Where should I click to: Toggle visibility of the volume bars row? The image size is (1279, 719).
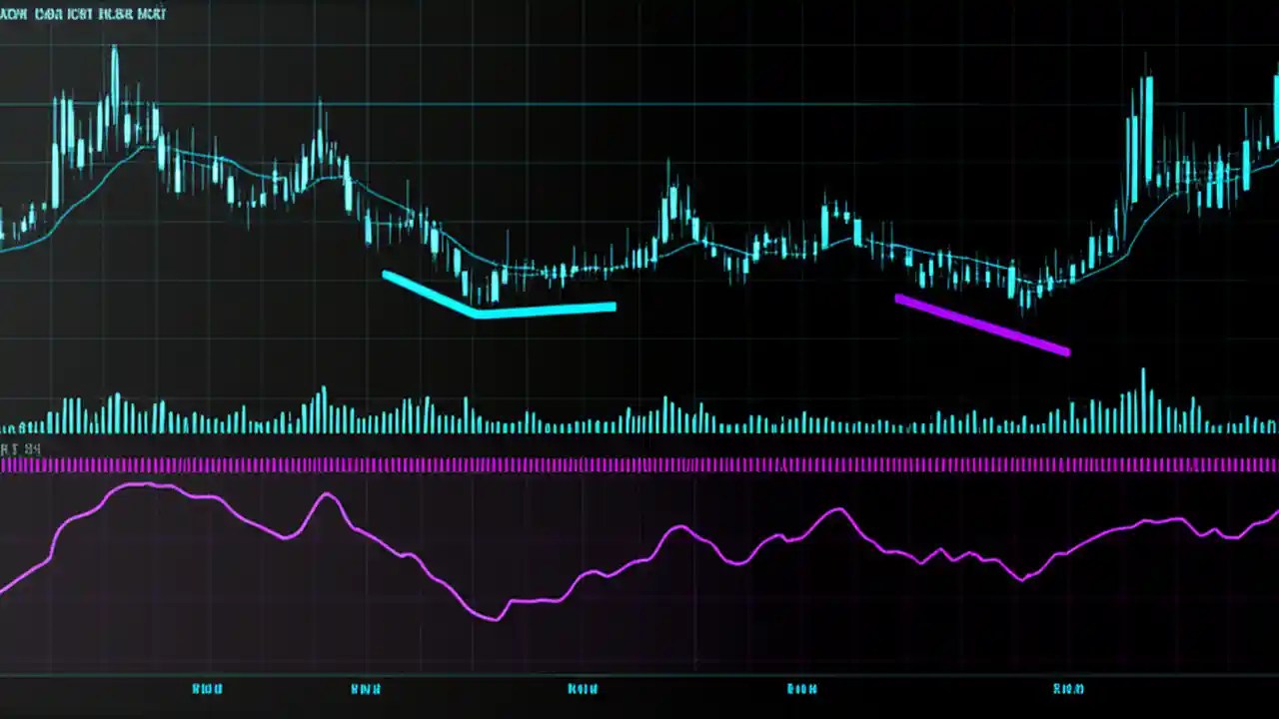(x=639, y=409)
